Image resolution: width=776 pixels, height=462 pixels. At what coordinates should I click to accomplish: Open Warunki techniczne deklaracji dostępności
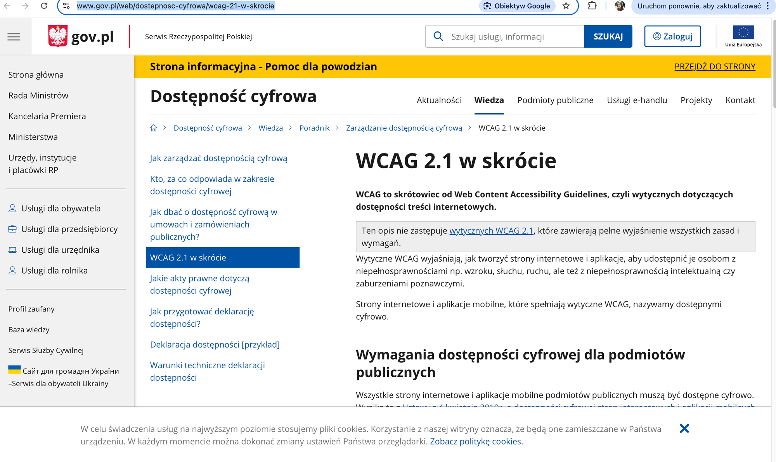pyautogui.click(x=207, y=371)
